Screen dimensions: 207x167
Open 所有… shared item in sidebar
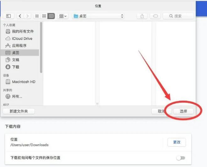(x=20, y=96)
